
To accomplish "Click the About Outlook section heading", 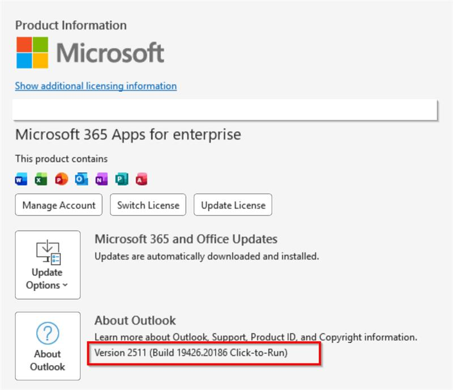I will coord(135,320).
